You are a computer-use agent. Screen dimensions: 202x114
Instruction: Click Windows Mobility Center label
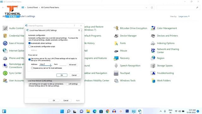click(97, 80)
